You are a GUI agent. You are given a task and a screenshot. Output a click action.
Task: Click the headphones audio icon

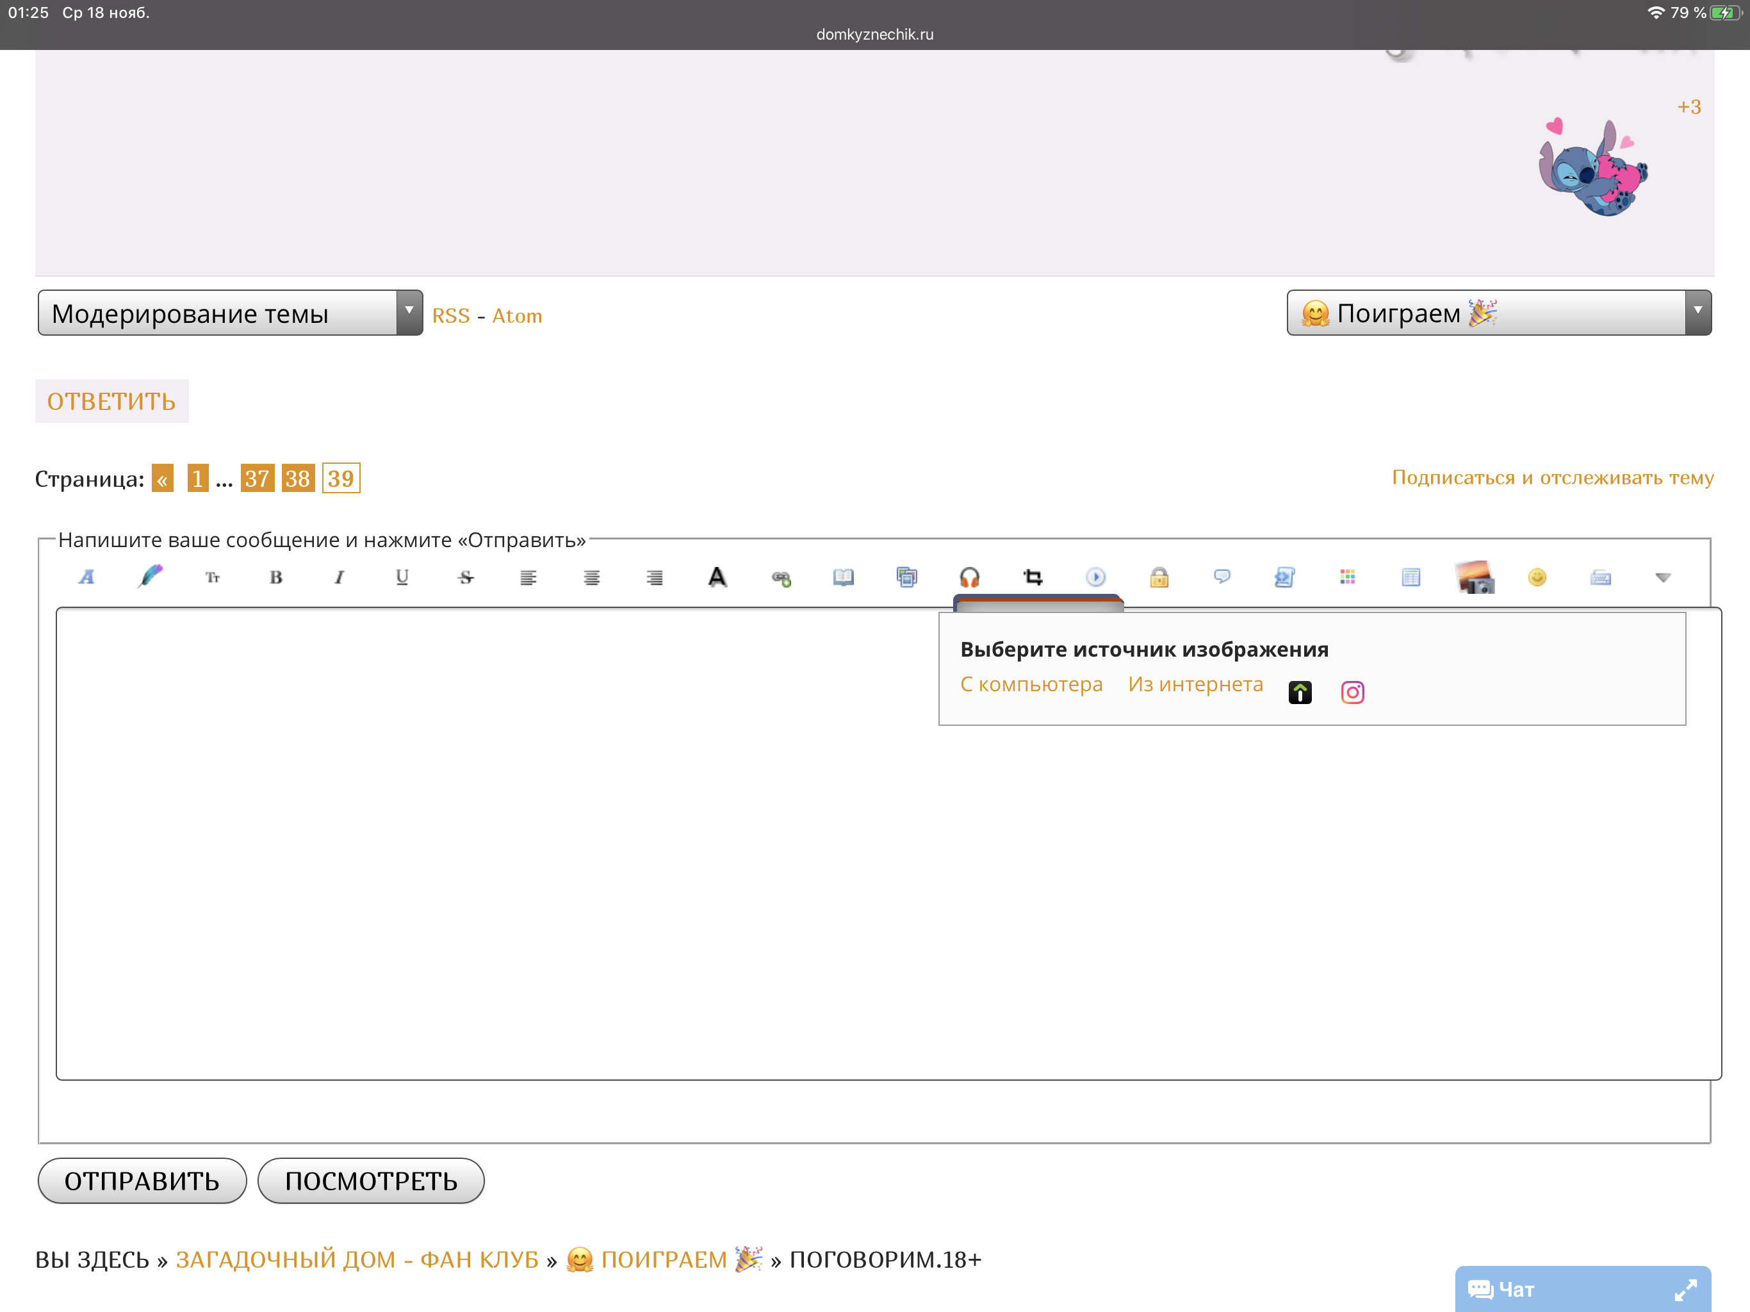(x=969, y=577)
